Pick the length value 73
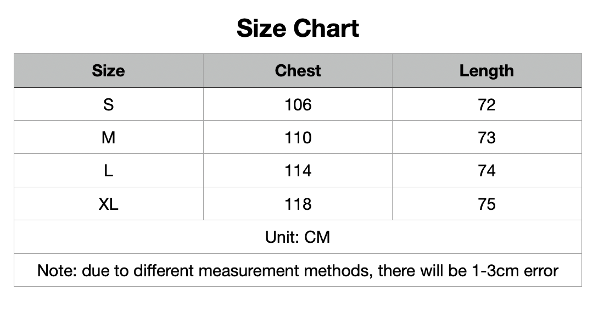604x312 pixels. click(x=486, y=138)
